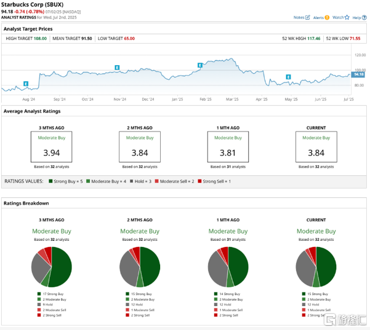Screen dimensions: 370x330
Task: Open Notes edit icon
Action: tap(308, 17)
